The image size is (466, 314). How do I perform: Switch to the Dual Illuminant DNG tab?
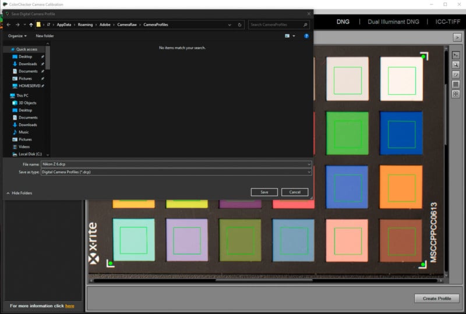[x=393, y=22]
